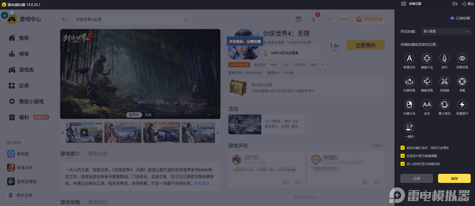Go back with the left arrow icon

pyautogui.click(x=65, y=19)
